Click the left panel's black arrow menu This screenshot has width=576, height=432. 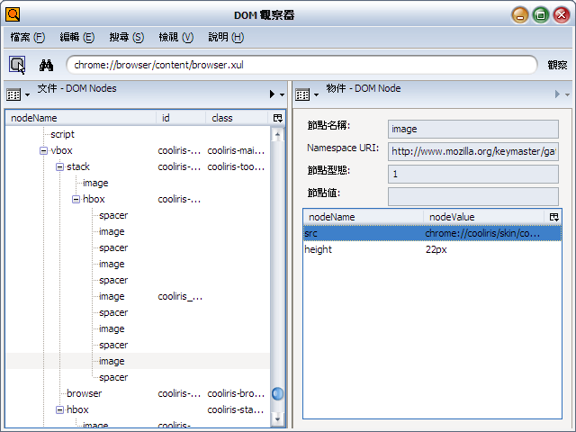tap(273, 94)
